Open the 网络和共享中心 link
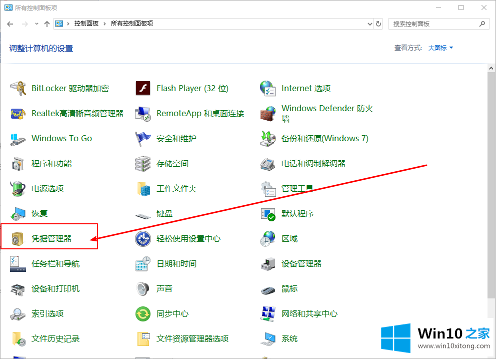Screen dimensions: 496x359 (309, 314)
